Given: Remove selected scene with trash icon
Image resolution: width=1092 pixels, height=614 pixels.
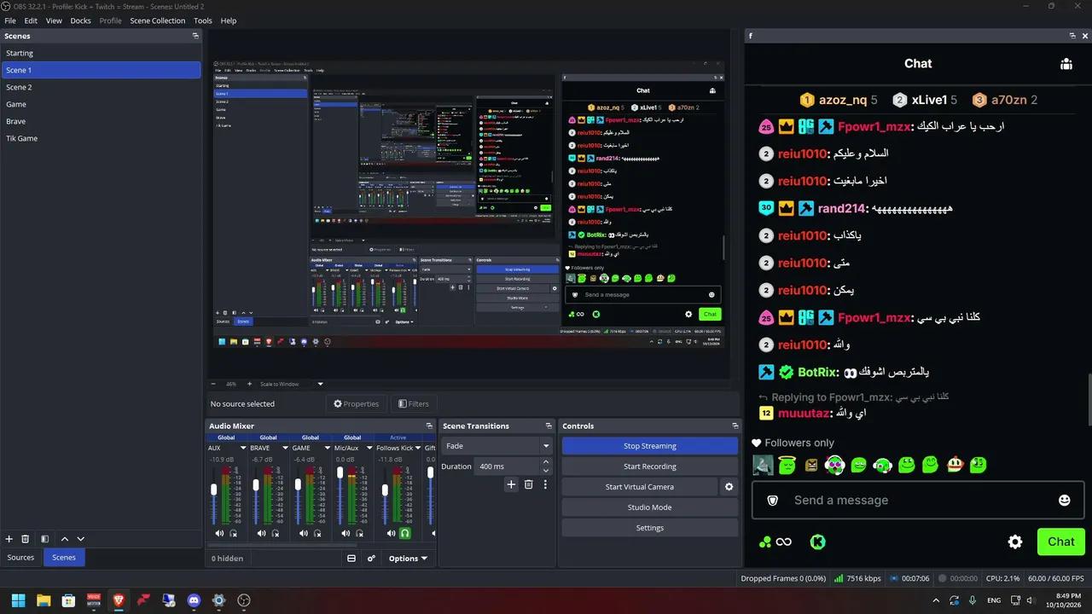Looking at the screenshot, I should [x=26, y=539].
